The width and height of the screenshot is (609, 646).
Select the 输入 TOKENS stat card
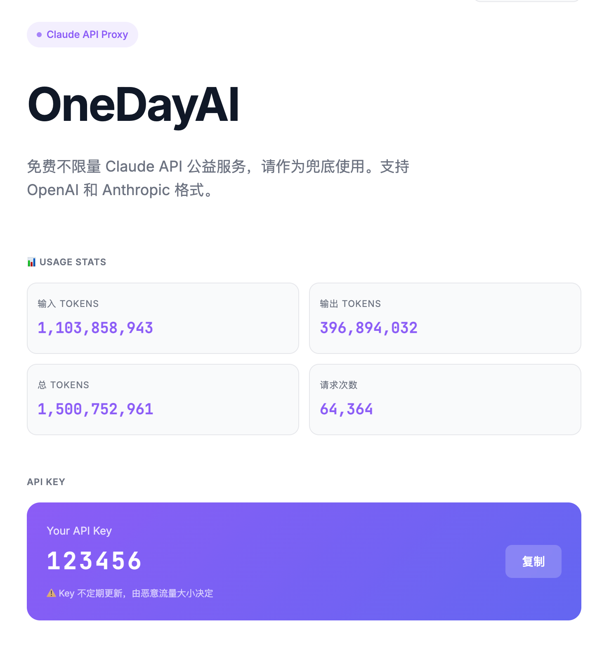pos(163,318)
